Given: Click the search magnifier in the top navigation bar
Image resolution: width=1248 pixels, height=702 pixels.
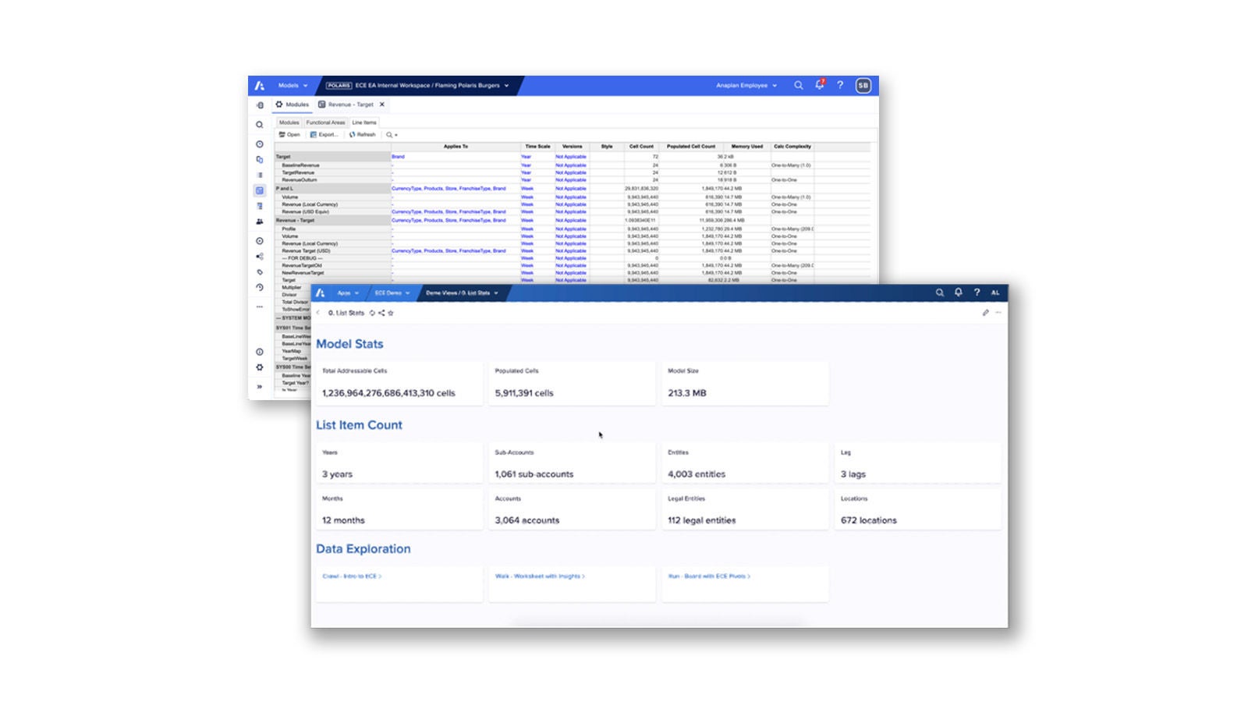Looking at the screenshot, I should [x=798, y=86].
